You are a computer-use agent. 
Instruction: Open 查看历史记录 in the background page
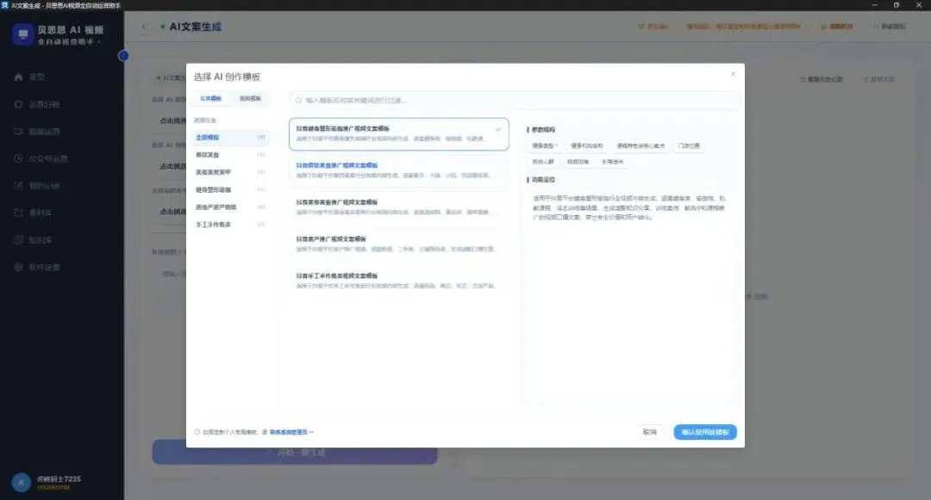coord(822,79)
